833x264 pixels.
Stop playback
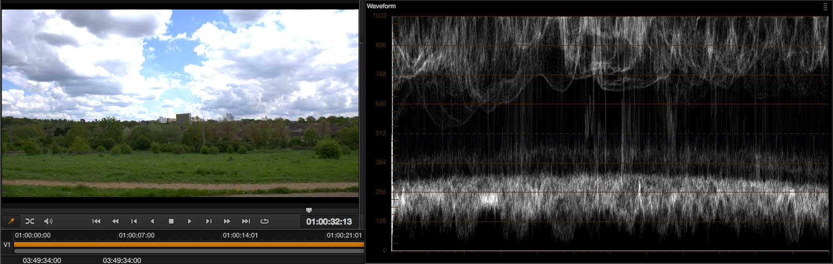pyautogui.click(x=171, y=221)
